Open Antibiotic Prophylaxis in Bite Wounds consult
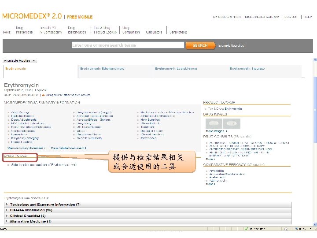This screenshot has width=317, height=238. click(x=240, y=149)
